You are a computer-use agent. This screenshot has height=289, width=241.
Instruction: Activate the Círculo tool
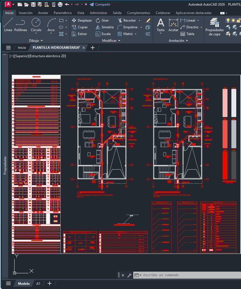pyautogui.click(x=36, y=25)
